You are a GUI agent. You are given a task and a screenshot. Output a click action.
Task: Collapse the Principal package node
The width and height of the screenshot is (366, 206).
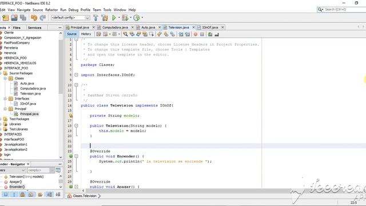[5, 109]
